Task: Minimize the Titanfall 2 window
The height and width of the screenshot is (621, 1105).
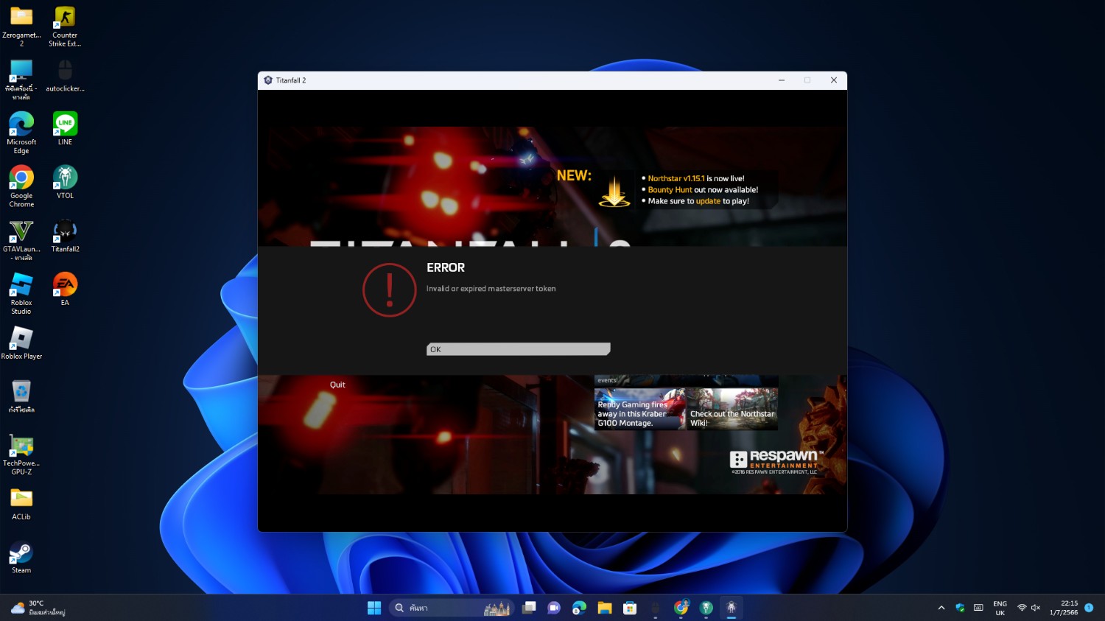Action: (782, 80)
